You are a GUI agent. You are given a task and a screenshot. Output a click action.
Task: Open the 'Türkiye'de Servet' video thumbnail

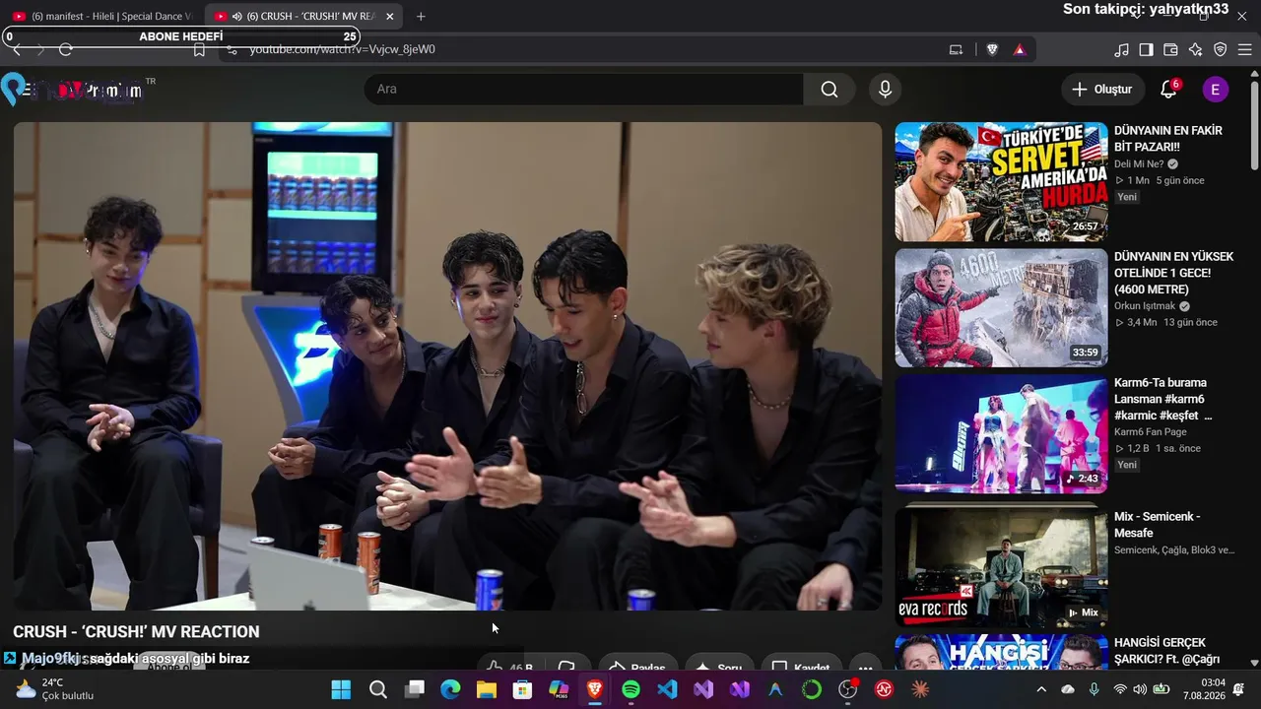(1001, 181)
